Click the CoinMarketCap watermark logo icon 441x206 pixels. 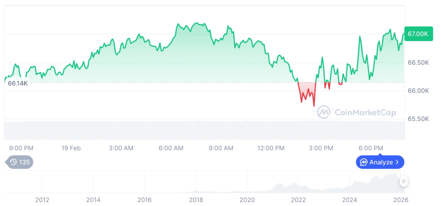click(x=324, y=112)
